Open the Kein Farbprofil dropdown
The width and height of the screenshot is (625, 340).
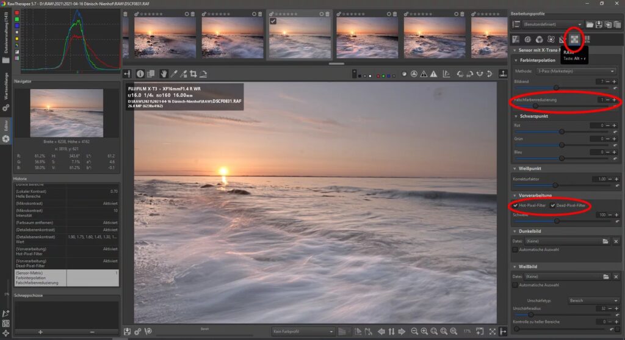303,331
